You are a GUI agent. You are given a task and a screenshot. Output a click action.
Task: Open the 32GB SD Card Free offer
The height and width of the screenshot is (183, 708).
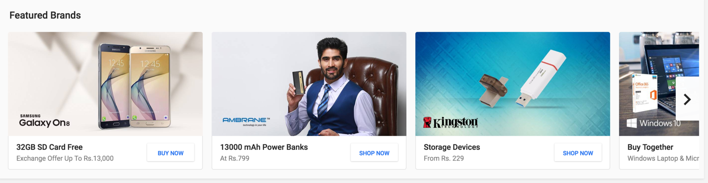(x=50, y=147)
